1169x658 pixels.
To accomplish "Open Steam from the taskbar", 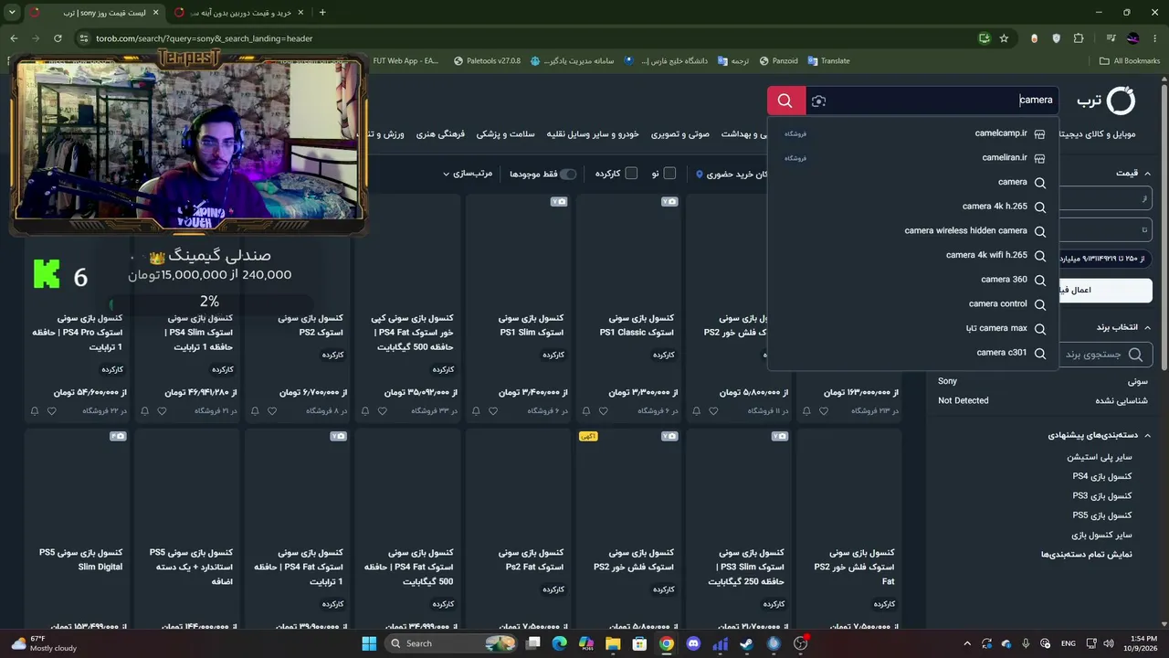I will pyautogui.click(x=747, y=643).
